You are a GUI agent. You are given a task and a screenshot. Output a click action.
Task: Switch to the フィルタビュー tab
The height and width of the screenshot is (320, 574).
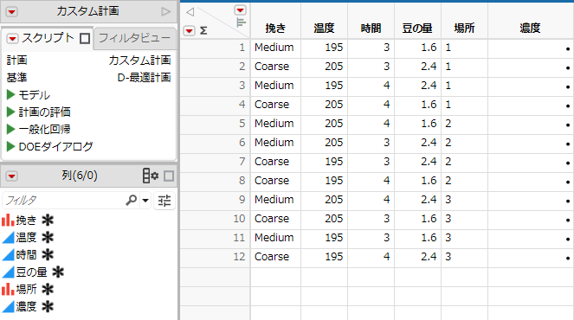pos(134,38)
